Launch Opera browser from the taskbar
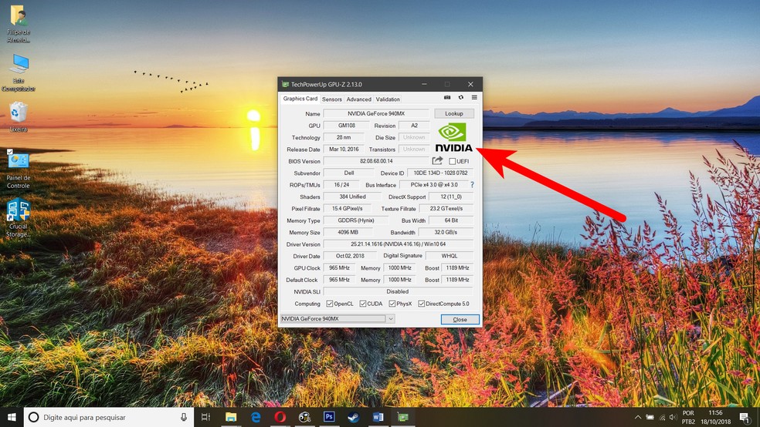This screenshot has height=427, width=760. click(x=280, y=417)
